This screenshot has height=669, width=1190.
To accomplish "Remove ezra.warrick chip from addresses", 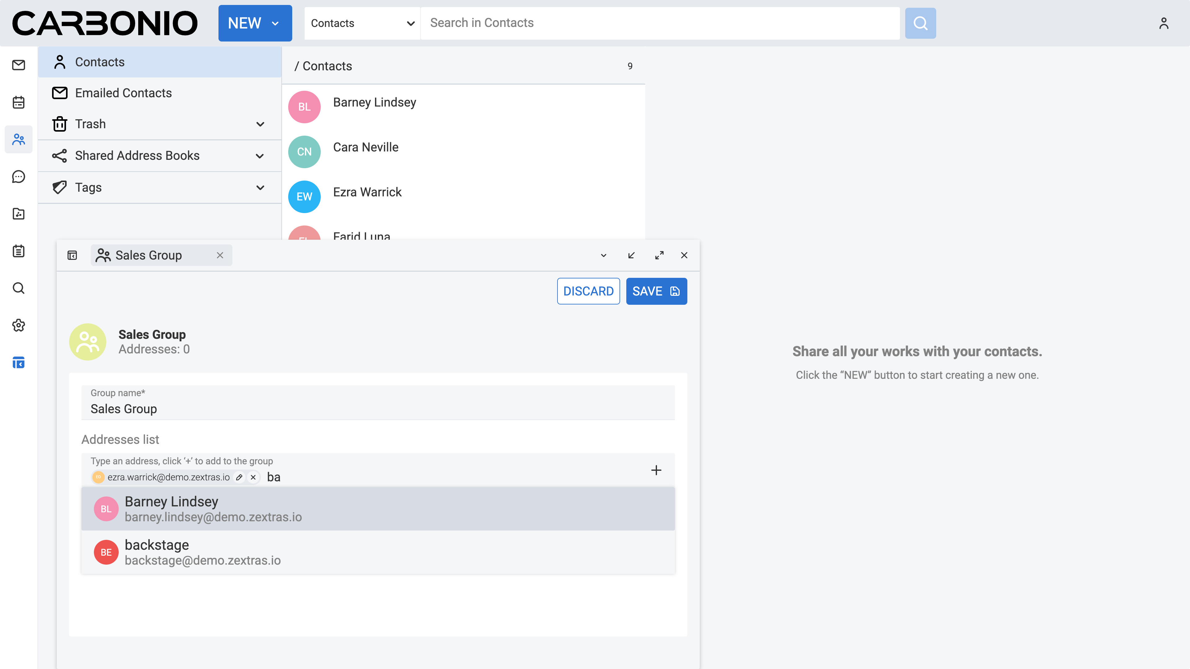I will coord(253,477).
